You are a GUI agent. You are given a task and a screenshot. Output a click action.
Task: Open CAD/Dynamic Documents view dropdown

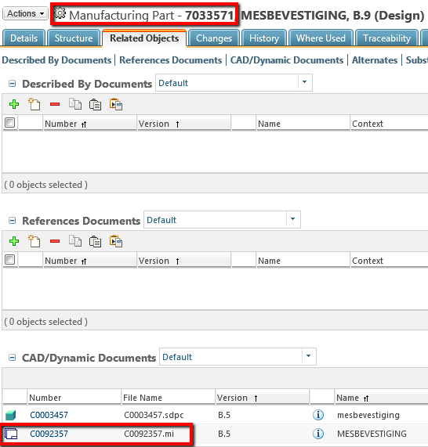pyautogui.click(x=309, y=356)
